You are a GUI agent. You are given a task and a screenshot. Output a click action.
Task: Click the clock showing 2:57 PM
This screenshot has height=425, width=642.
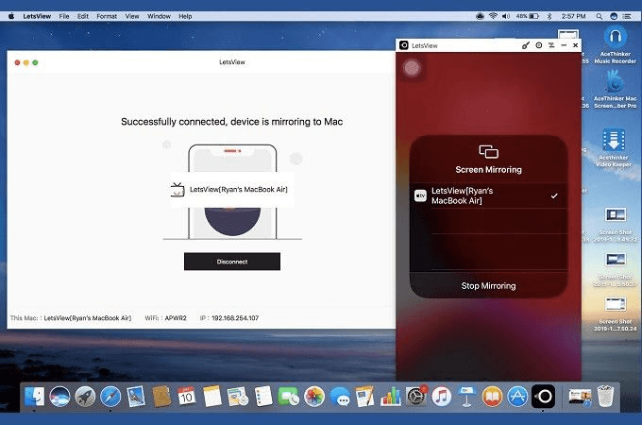[573, 16]
